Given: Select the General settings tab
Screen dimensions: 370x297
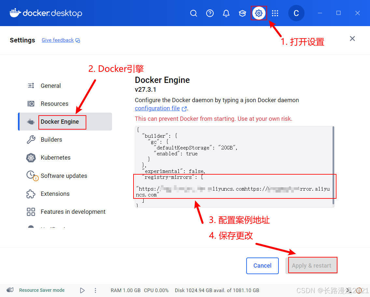Looking at the screenshot, I should click(x=65, y=86).
